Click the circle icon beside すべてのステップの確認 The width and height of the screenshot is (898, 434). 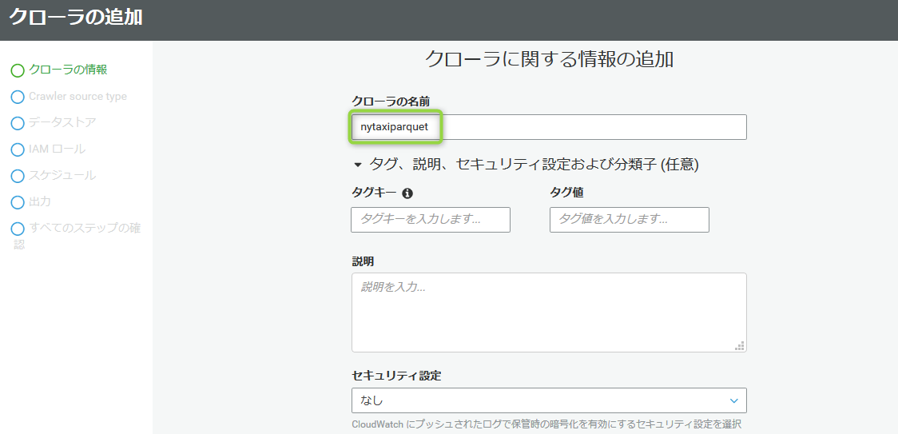coord(18,229)
